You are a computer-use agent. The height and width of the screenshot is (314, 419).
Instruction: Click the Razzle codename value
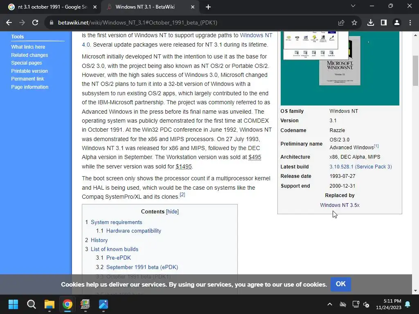pos(337,130)
